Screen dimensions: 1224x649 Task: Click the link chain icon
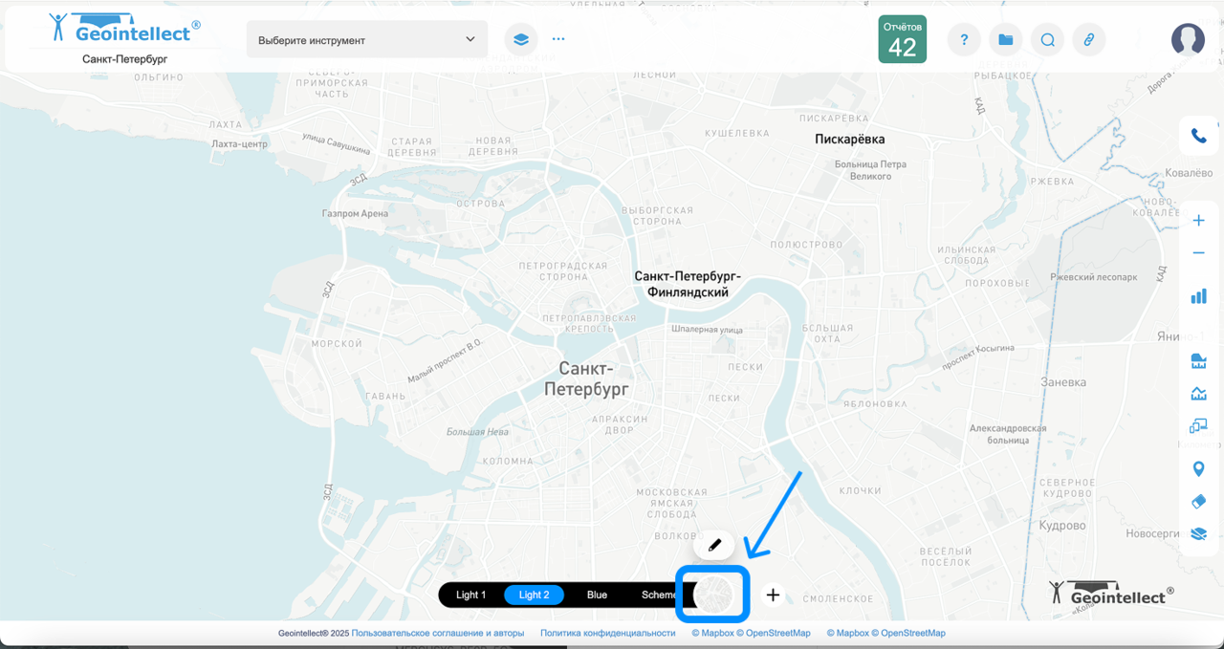[x=1088, y=40]
